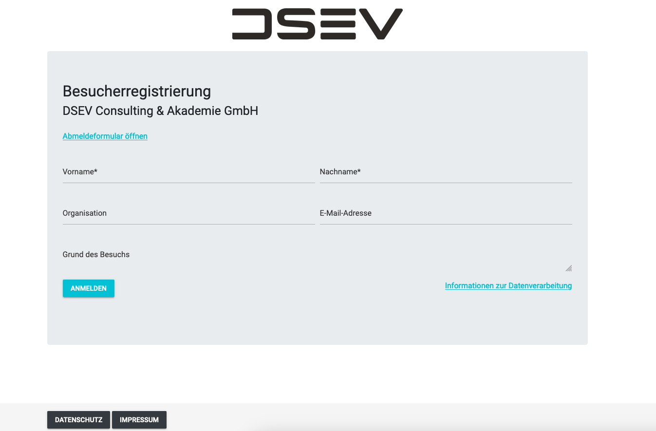Select the E-Mail-Adresse field

click(446, 213)
